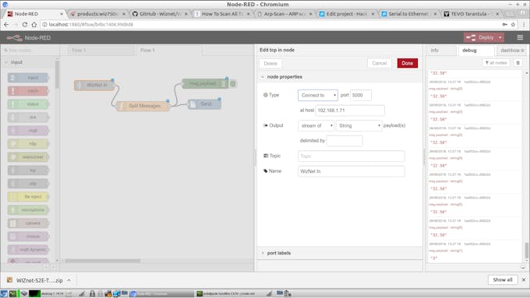Open the Type 'Connect to' dropdown
The width and height of the screenshot is (530, 298).
coord(318,95)
